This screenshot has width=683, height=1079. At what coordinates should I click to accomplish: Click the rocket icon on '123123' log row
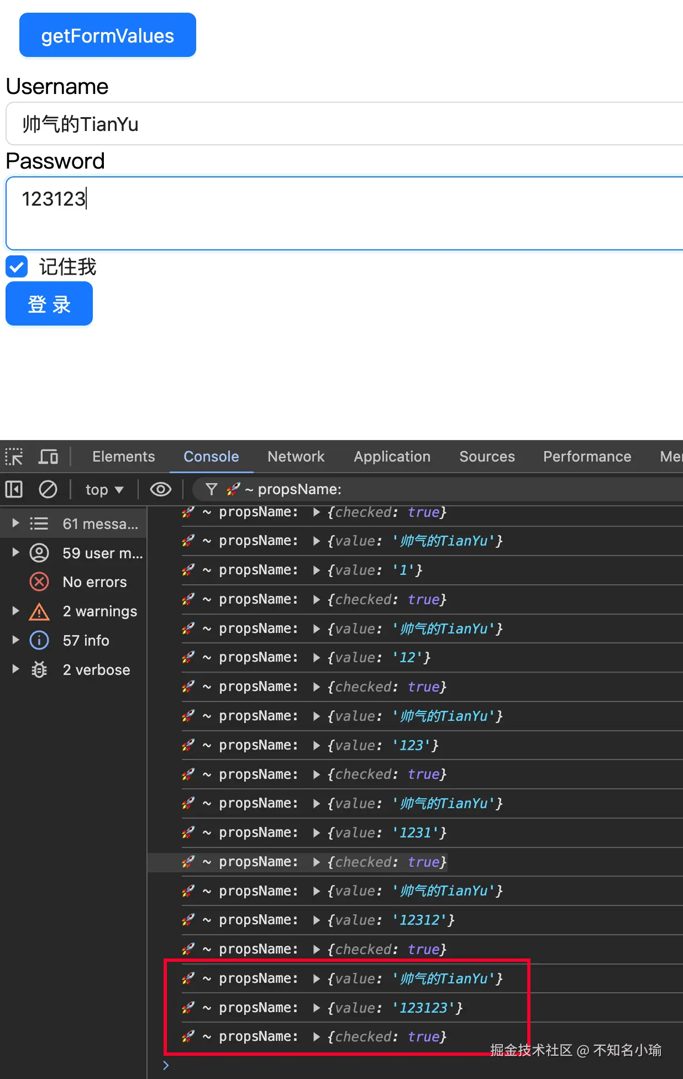click(x=188, y=1008)
